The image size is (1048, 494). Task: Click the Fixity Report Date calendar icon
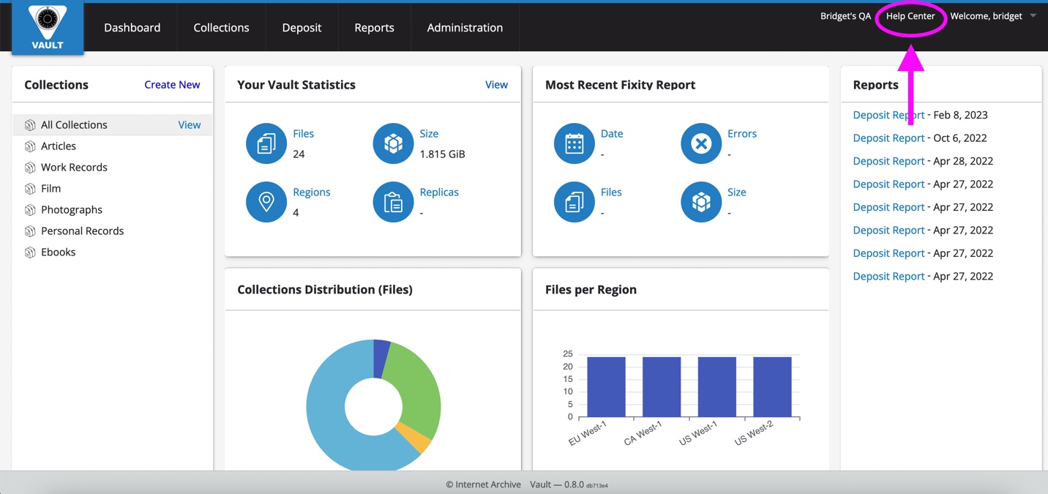(x=574, y=143)
